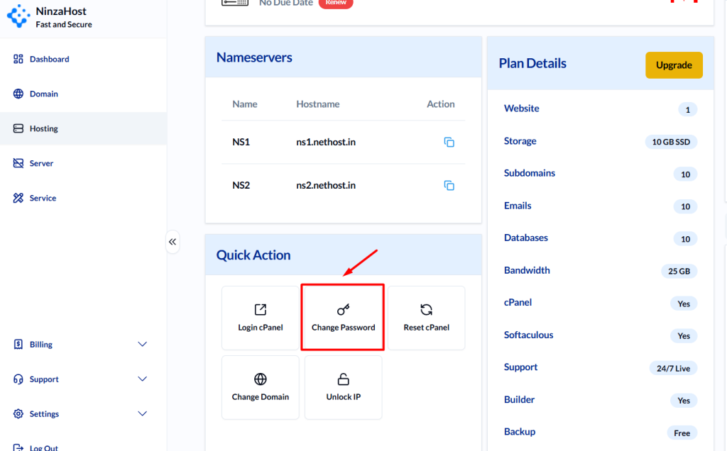Click the Log Out icon
Screen dimensions: 727x451
coord(18,447)
